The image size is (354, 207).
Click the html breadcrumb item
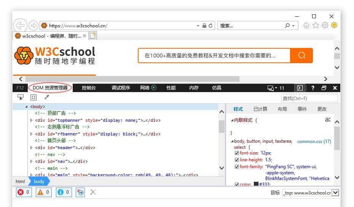[x=20, y=182]
